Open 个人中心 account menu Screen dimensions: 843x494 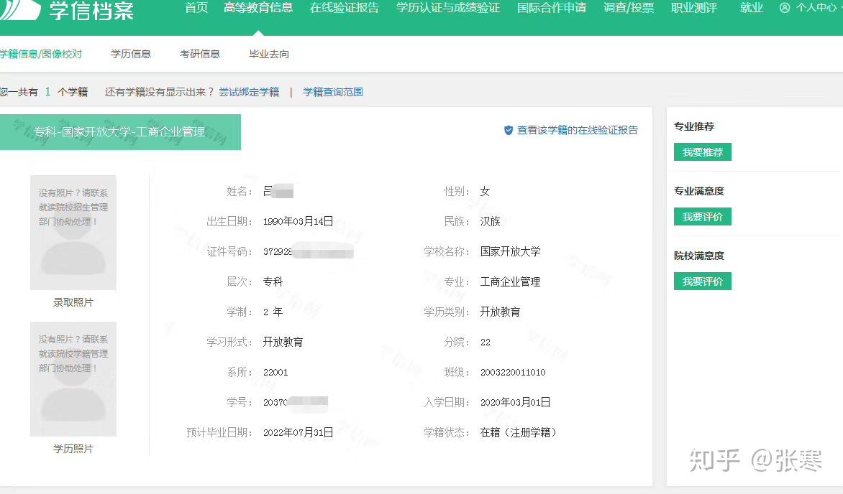tap(816, 7)
